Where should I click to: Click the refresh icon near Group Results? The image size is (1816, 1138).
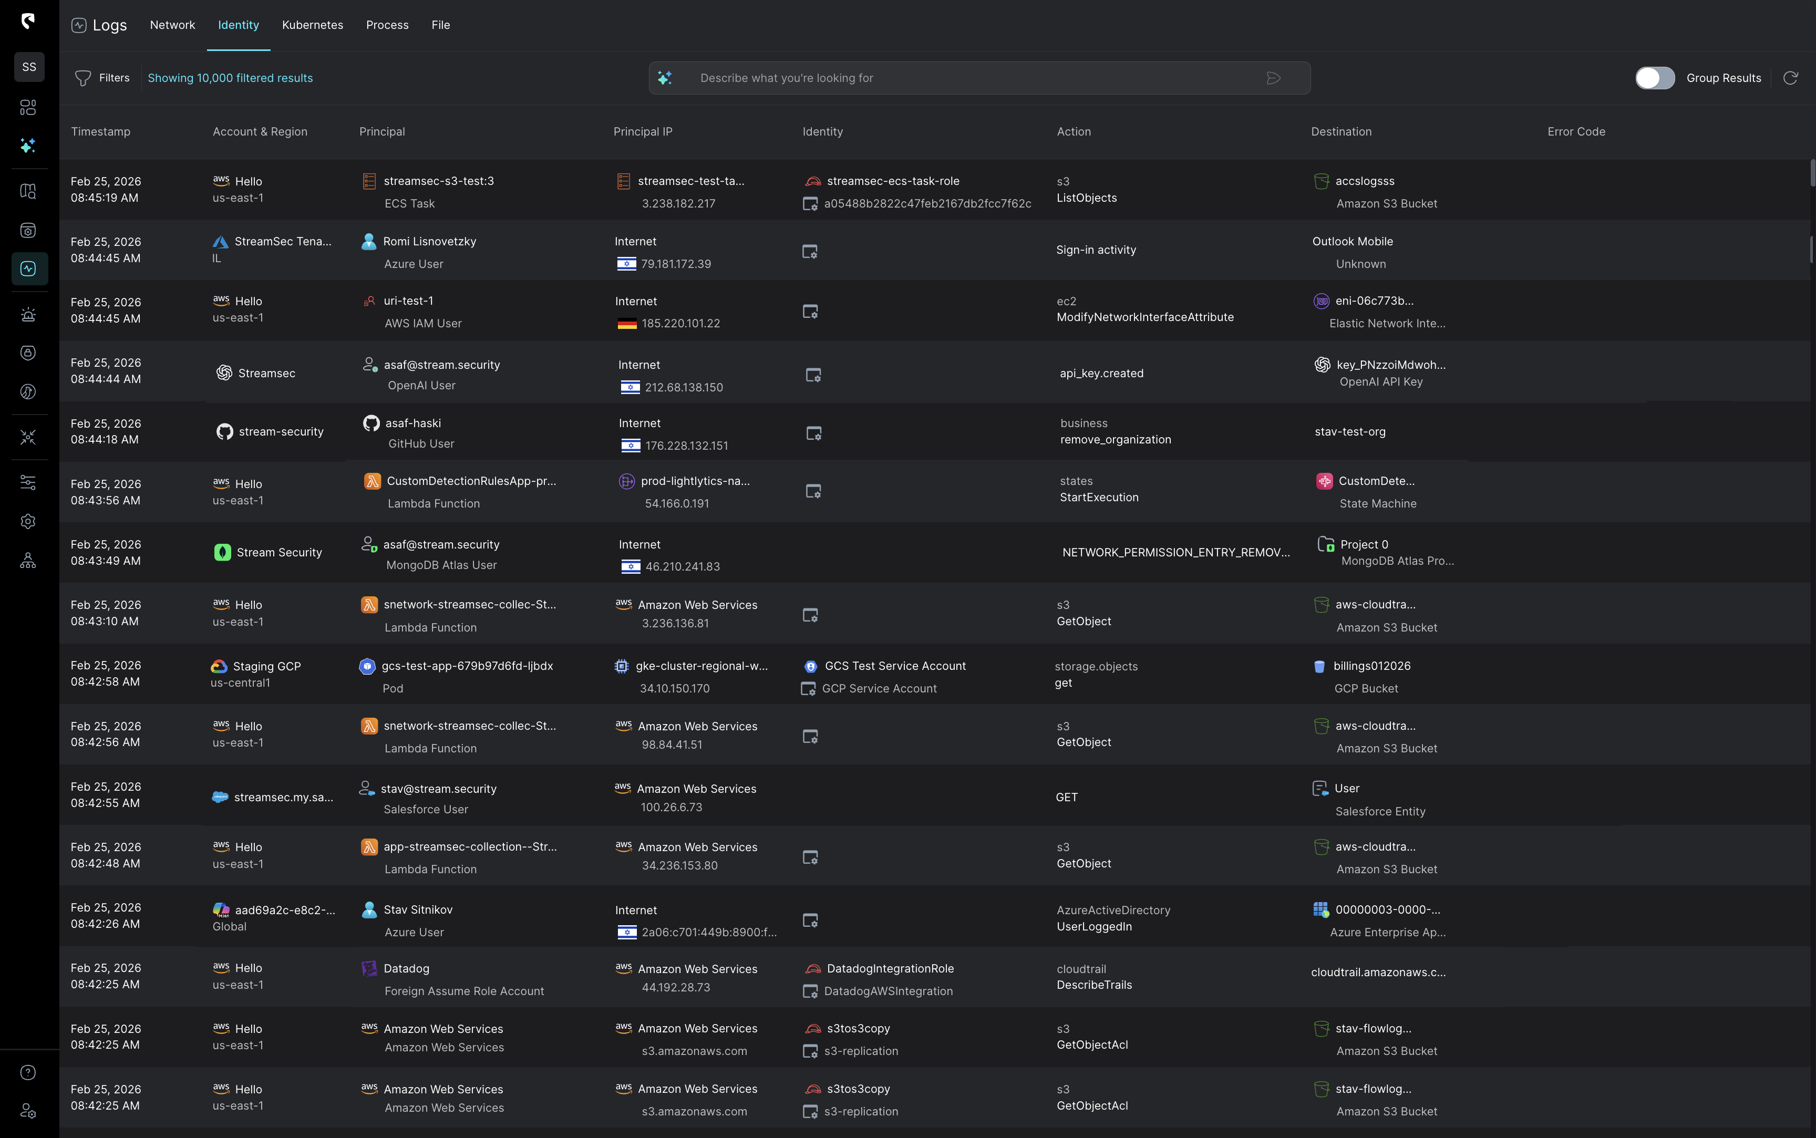coord(1791,78)
